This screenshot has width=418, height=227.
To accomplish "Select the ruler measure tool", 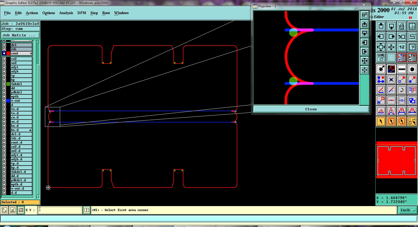I will (x=402, y=69).
